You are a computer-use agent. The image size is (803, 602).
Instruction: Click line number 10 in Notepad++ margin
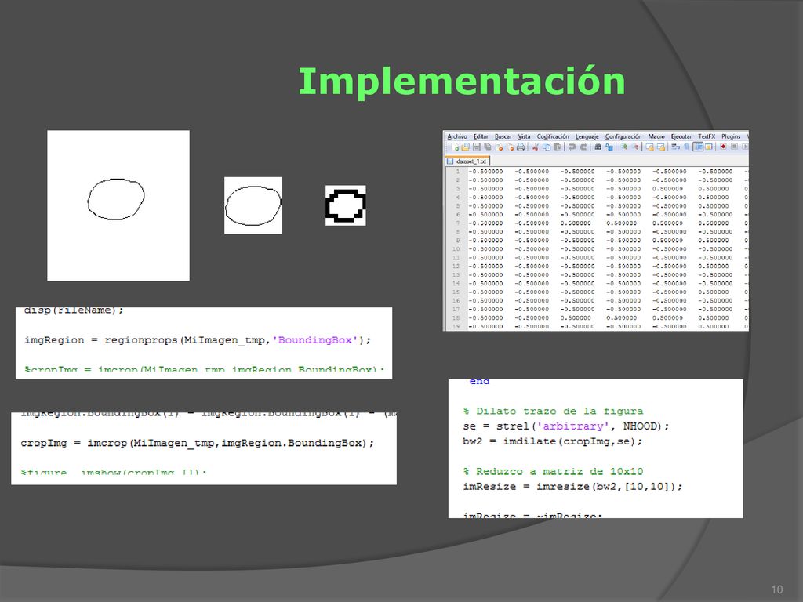coord(456,249)
